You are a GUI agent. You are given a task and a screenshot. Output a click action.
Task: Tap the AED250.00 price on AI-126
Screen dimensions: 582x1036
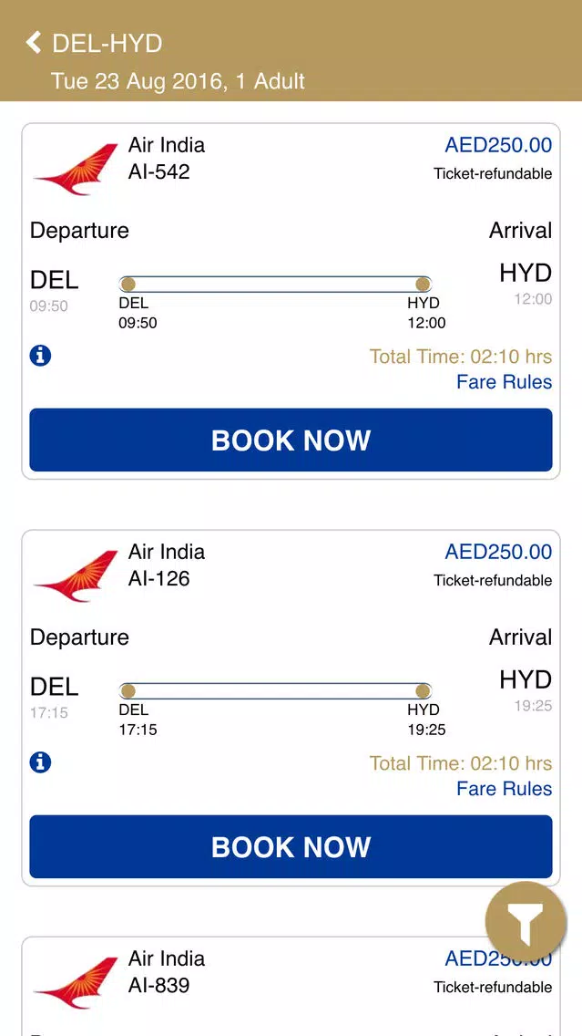click(x=498, y=552)
